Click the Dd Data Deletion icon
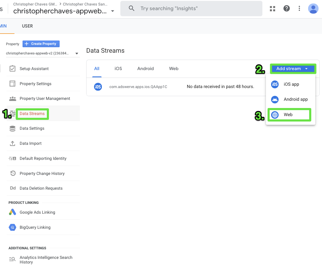The image size is (322, 269). 13,188
